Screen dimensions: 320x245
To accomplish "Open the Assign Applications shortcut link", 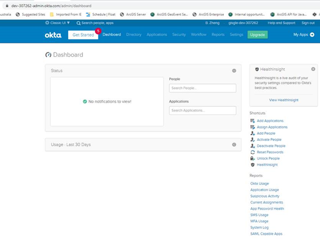I will (x=272, y=127).
